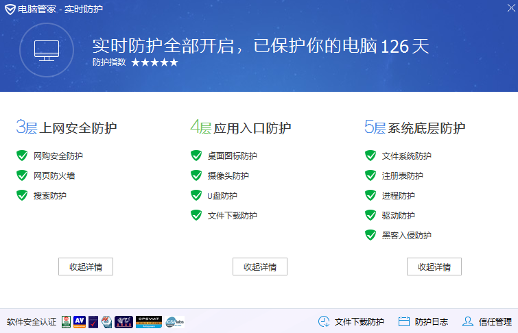Click the 信任管理 person icon
Screen dimensions: 518x333
pyautogui.click(x=467, y=321)
